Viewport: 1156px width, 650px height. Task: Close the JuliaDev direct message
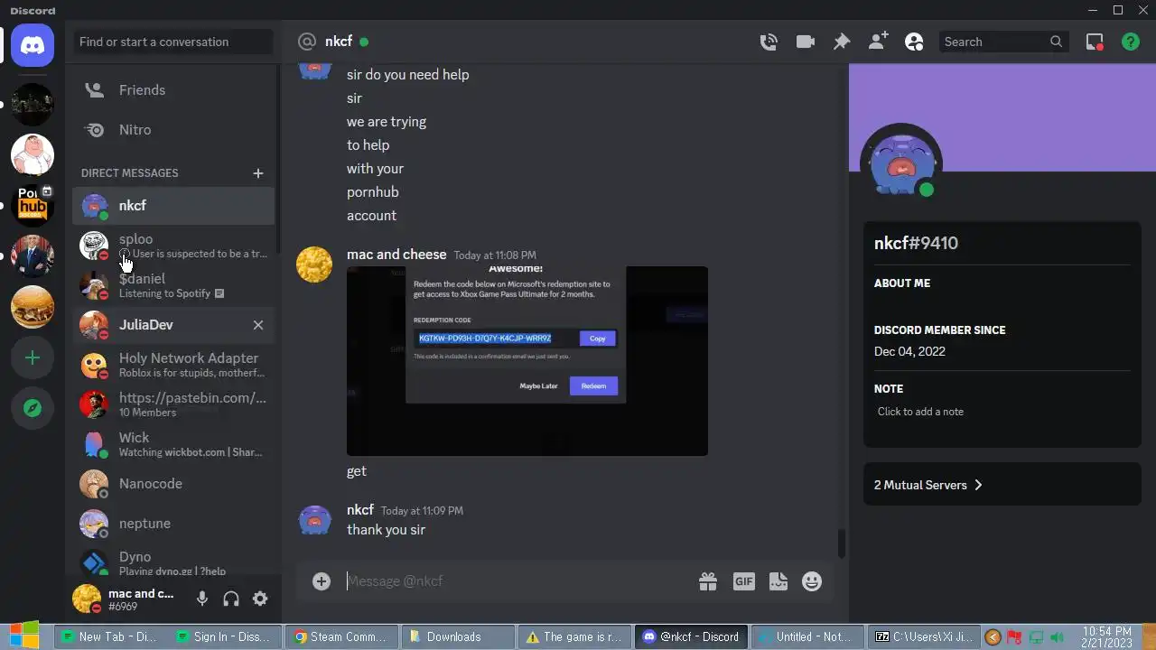click(258, 325)
